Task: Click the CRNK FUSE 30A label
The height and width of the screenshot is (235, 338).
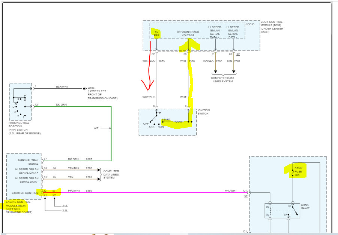Action: [298, 172]
